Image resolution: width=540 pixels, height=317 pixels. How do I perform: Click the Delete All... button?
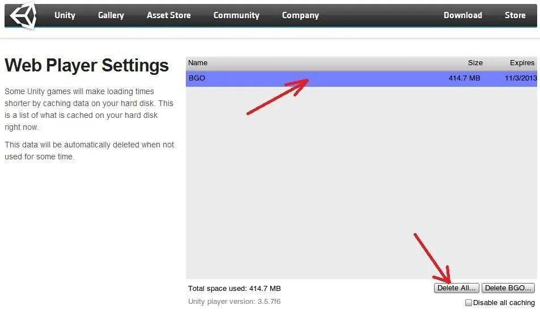point(456,288)
